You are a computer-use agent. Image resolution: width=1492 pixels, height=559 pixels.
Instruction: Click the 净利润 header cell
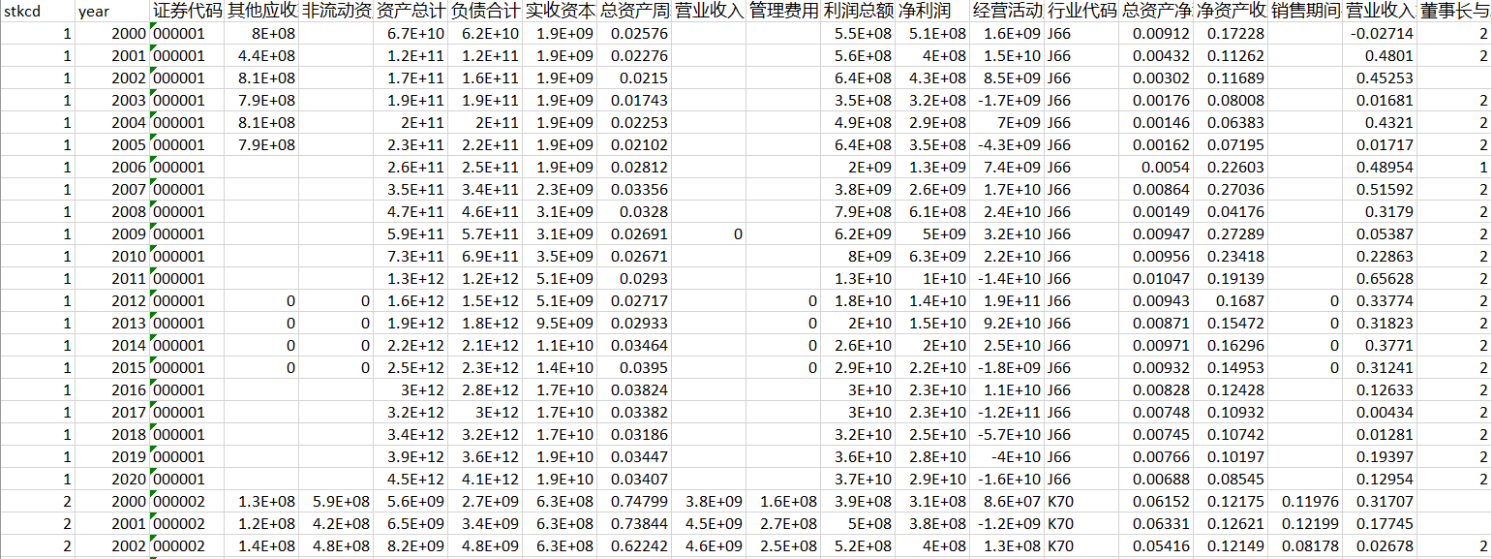tap(932, 12)
